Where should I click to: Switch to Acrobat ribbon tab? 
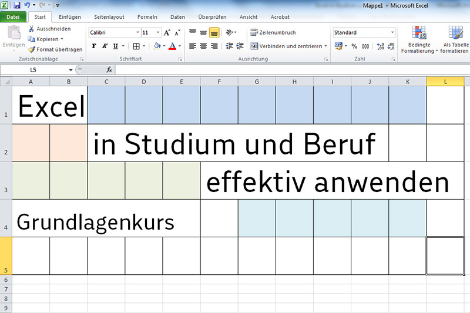point(280,17)
